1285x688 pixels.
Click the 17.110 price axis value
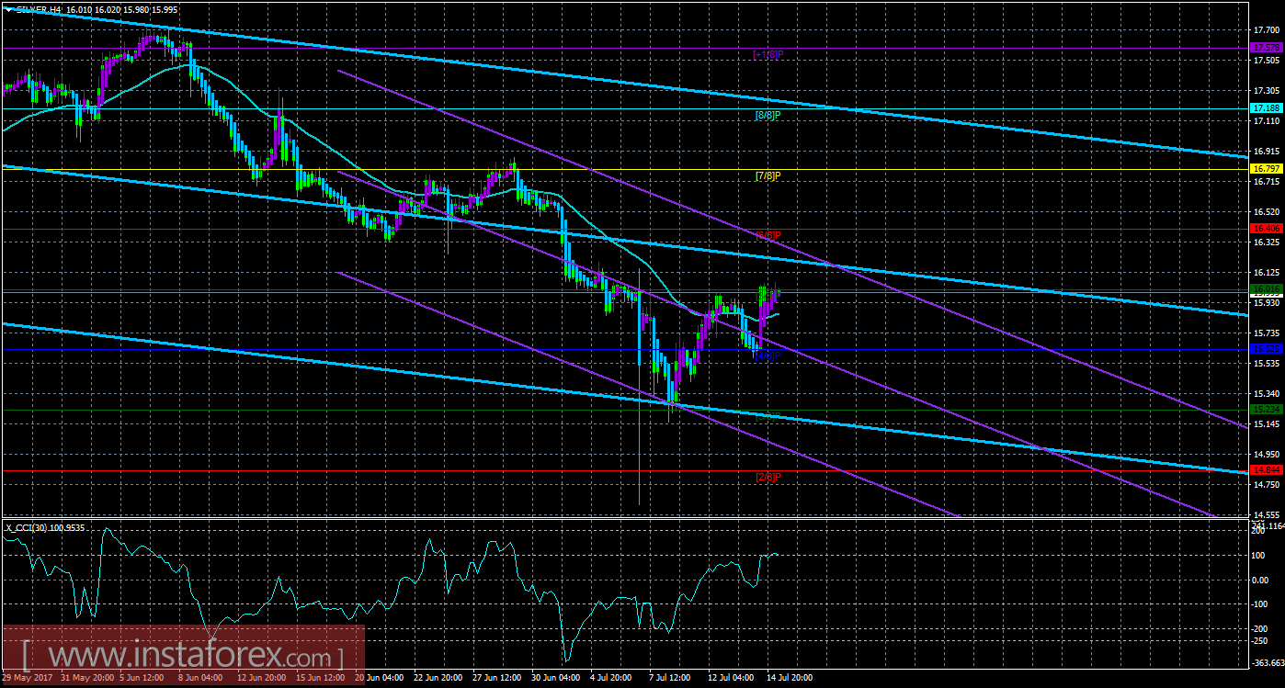pyautogui.click(x=1267, y=121)
